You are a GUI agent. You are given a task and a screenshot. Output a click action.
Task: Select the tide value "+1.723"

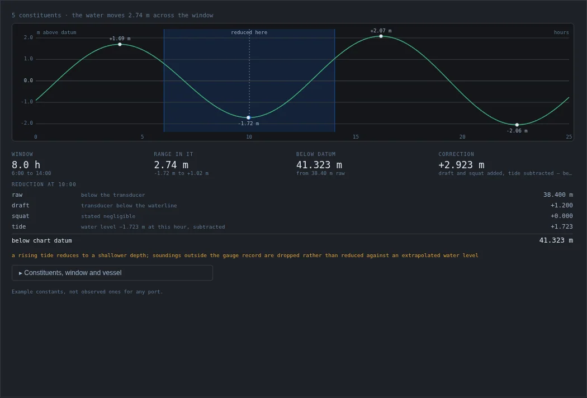click(561, 226)
